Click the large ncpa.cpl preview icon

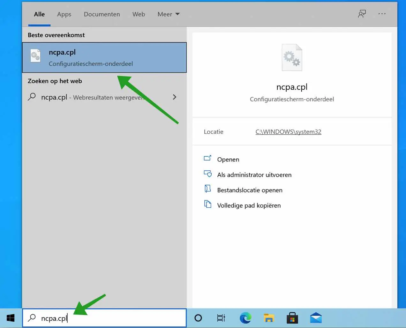[292, 57]
